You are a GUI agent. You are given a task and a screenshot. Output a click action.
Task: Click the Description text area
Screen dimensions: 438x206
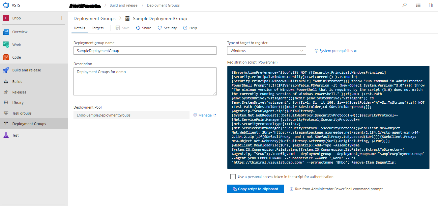145,81
